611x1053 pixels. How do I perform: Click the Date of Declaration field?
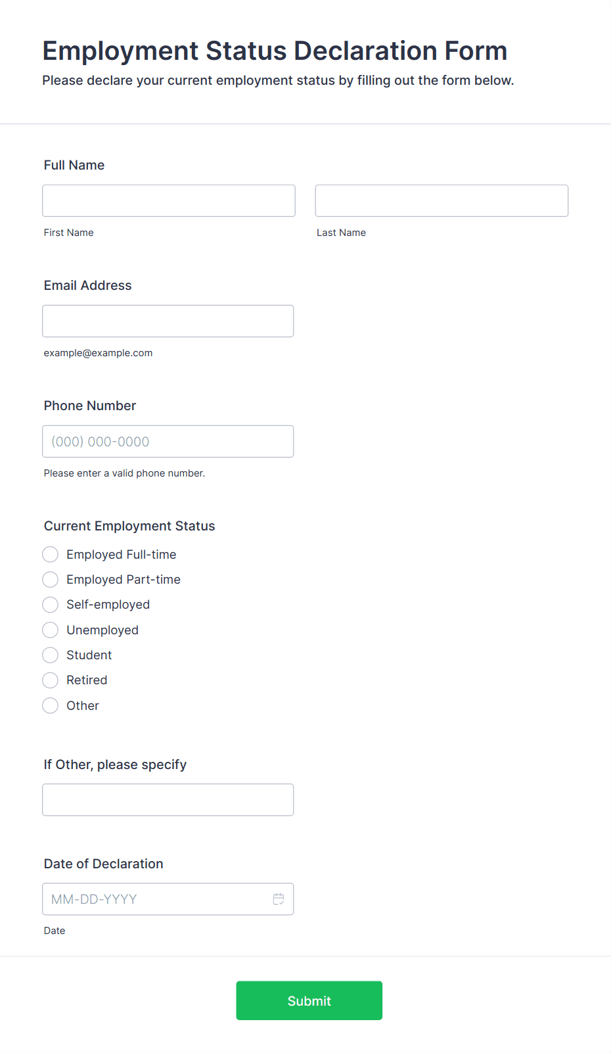(x=168, y=899)
